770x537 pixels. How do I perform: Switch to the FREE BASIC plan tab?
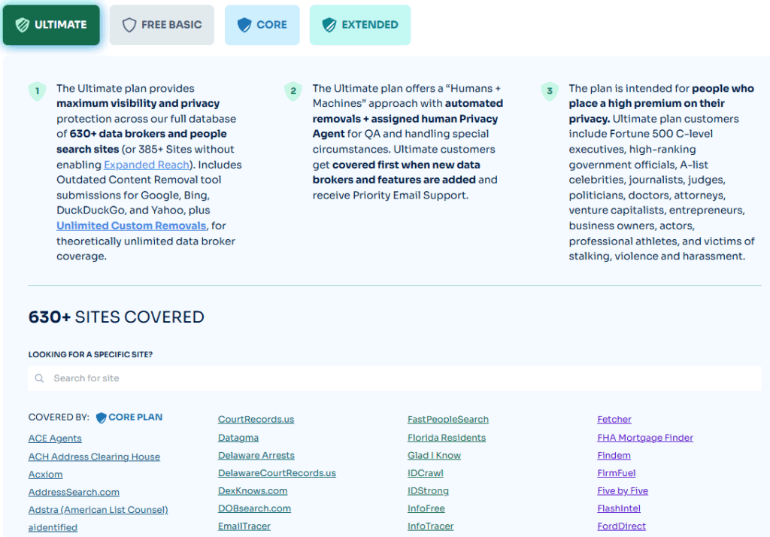(161, 24)
